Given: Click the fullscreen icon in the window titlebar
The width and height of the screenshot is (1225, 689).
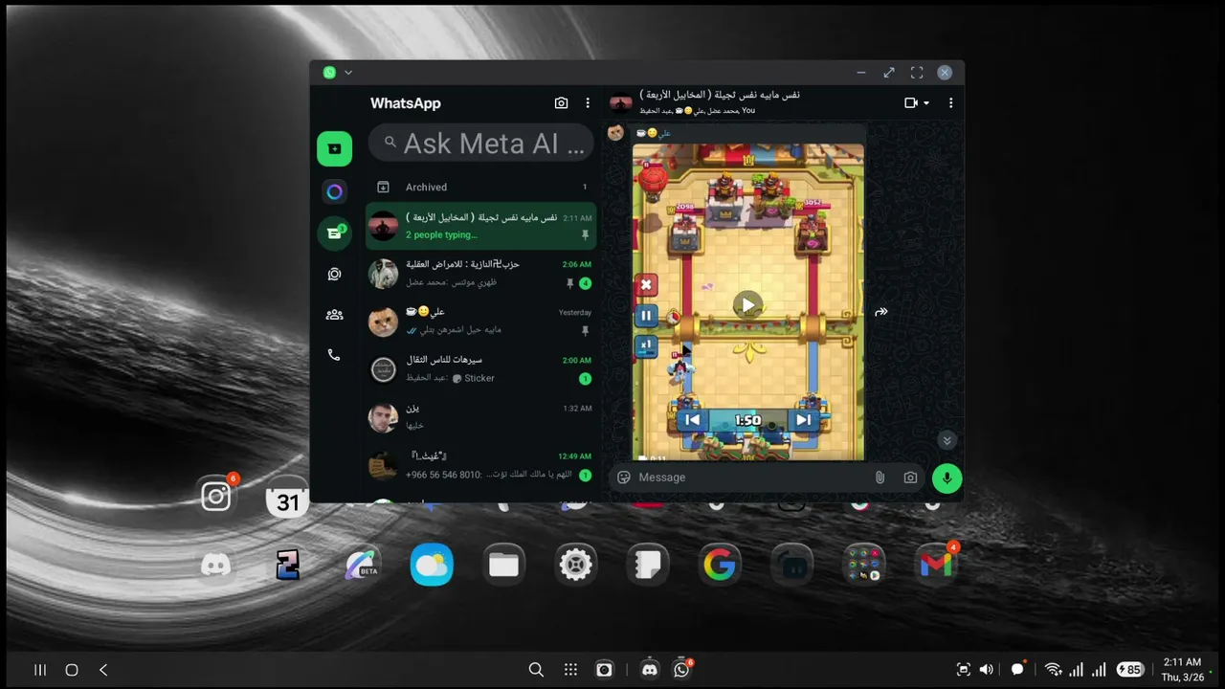Looking at the screenshot, I should point(917,73).
